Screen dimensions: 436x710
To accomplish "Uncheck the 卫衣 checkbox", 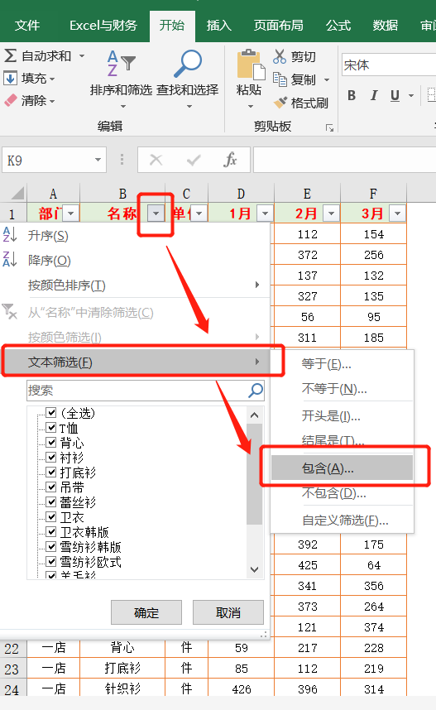I will [x=51, y=516].
